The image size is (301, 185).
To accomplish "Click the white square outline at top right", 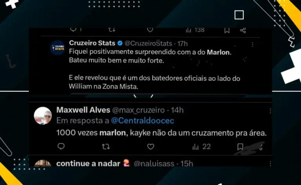I will (239, 15).
